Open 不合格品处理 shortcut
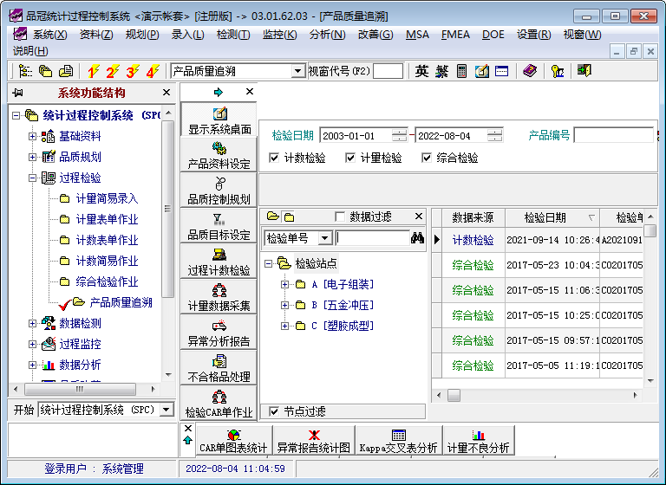 (x=219, y=367)
